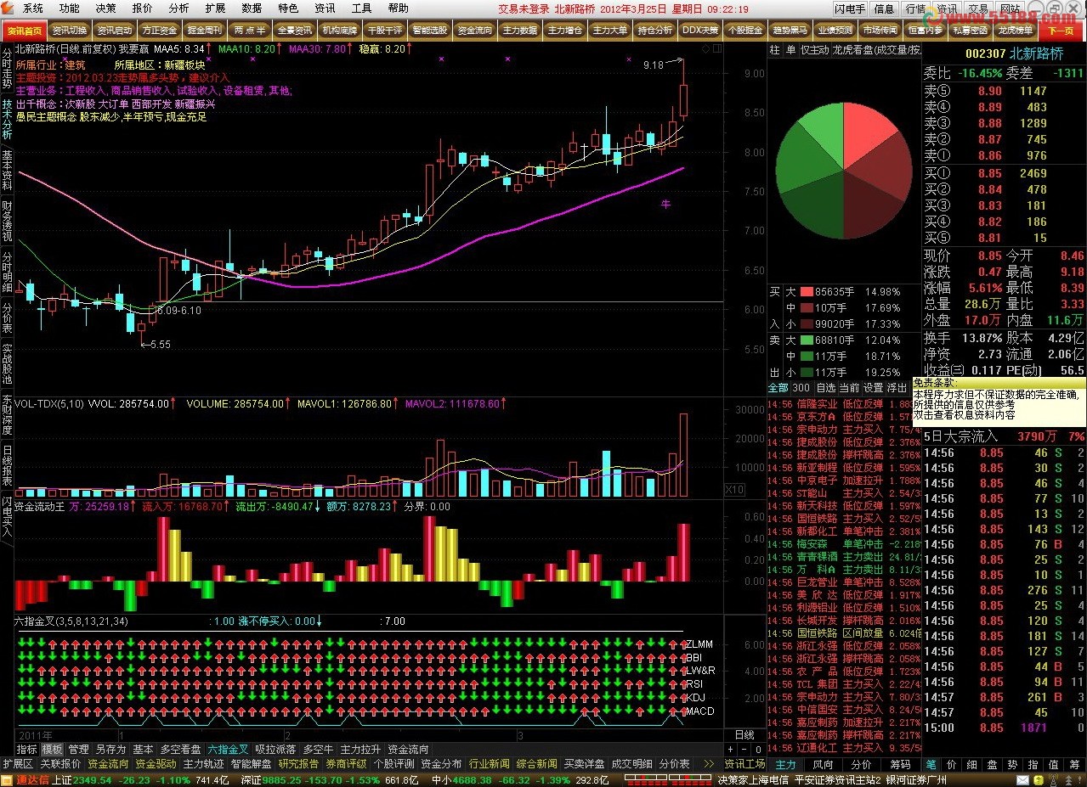Viewport: 1087px width, 787px height.
Task: Open the 分析 menu
Action: [x=179, y=8]
